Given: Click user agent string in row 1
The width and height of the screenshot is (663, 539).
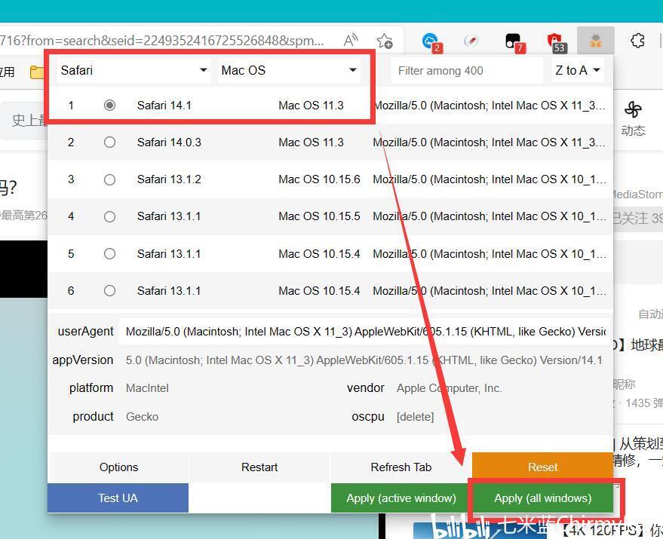Looking at the screenshot, I should click(490, 106).
